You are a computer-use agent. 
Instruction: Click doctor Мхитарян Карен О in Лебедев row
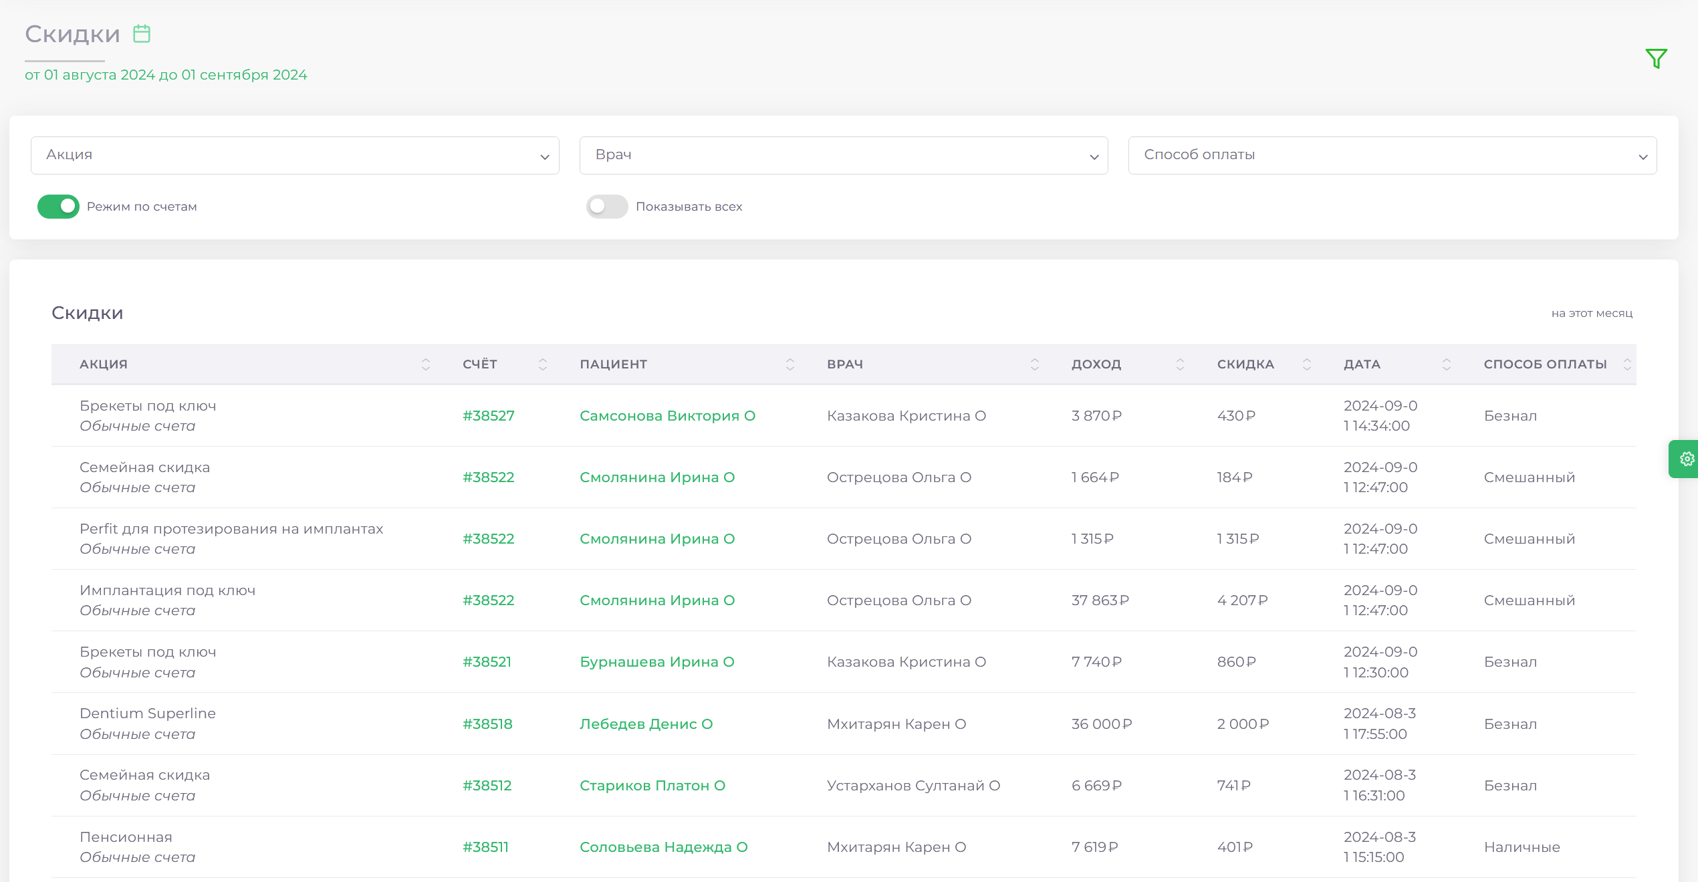click(x=896, y=724)
